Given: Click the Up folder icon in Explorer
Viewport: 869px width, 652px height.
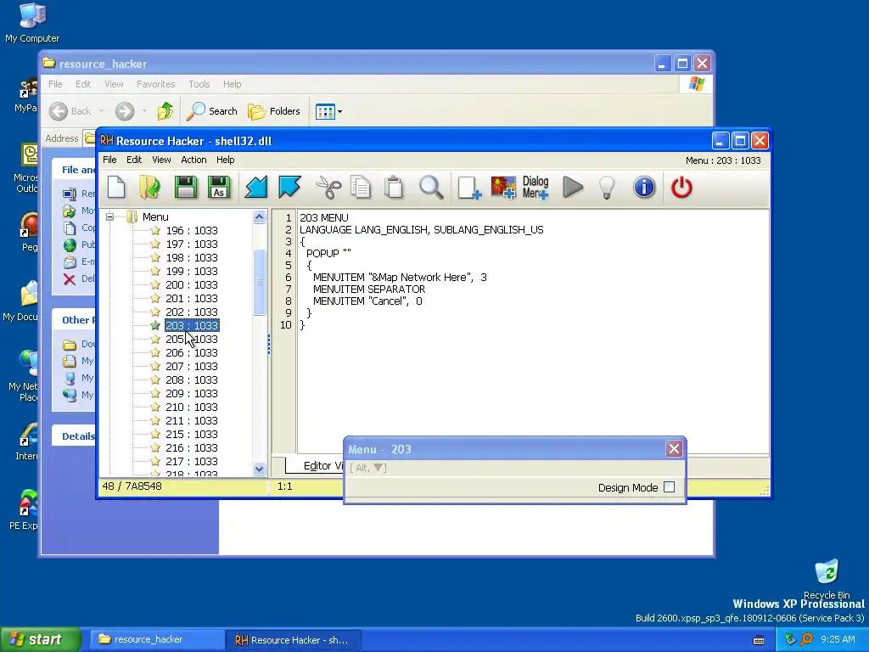Looking at the screenshot, I should (165, 111).
